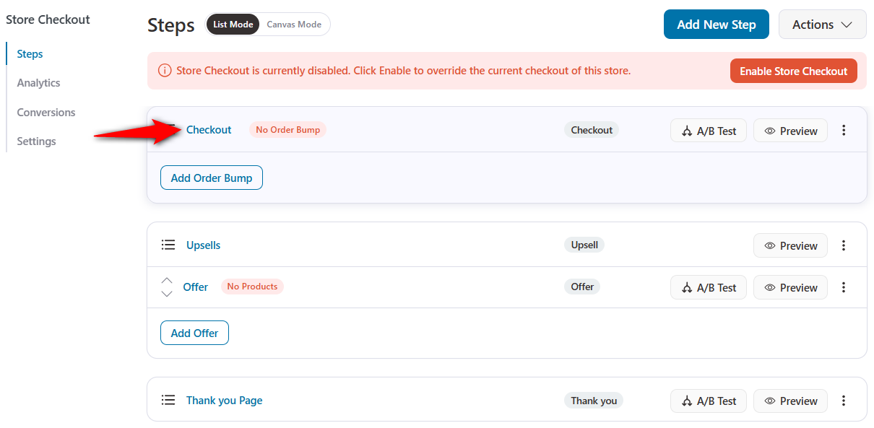
Task: Open the Checkout step link
Action: 209,130
